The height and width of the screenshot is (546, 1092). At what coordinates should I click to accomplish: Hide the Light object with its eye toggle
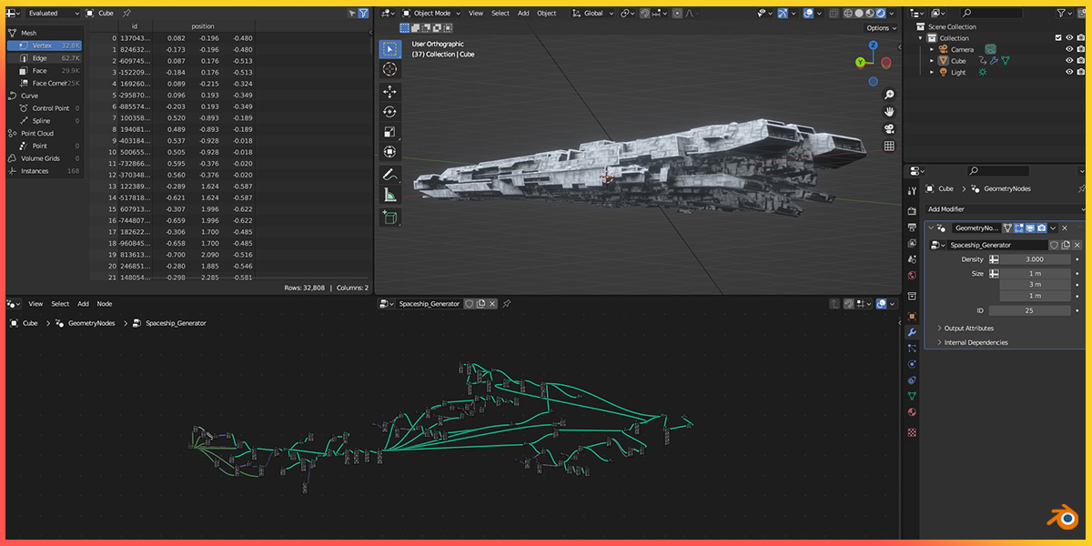[1069, 70]
